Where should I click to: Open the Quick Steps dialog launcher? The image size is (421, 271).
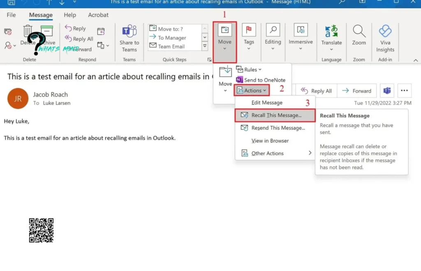point(209,60)
